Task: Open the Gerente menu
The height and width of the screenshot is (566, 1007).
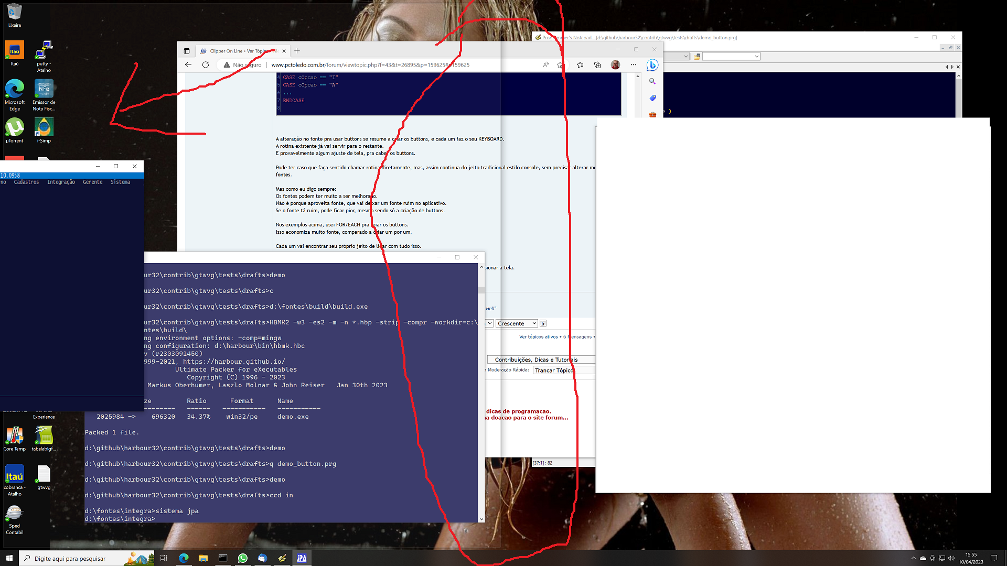Action: pos(92,182)
